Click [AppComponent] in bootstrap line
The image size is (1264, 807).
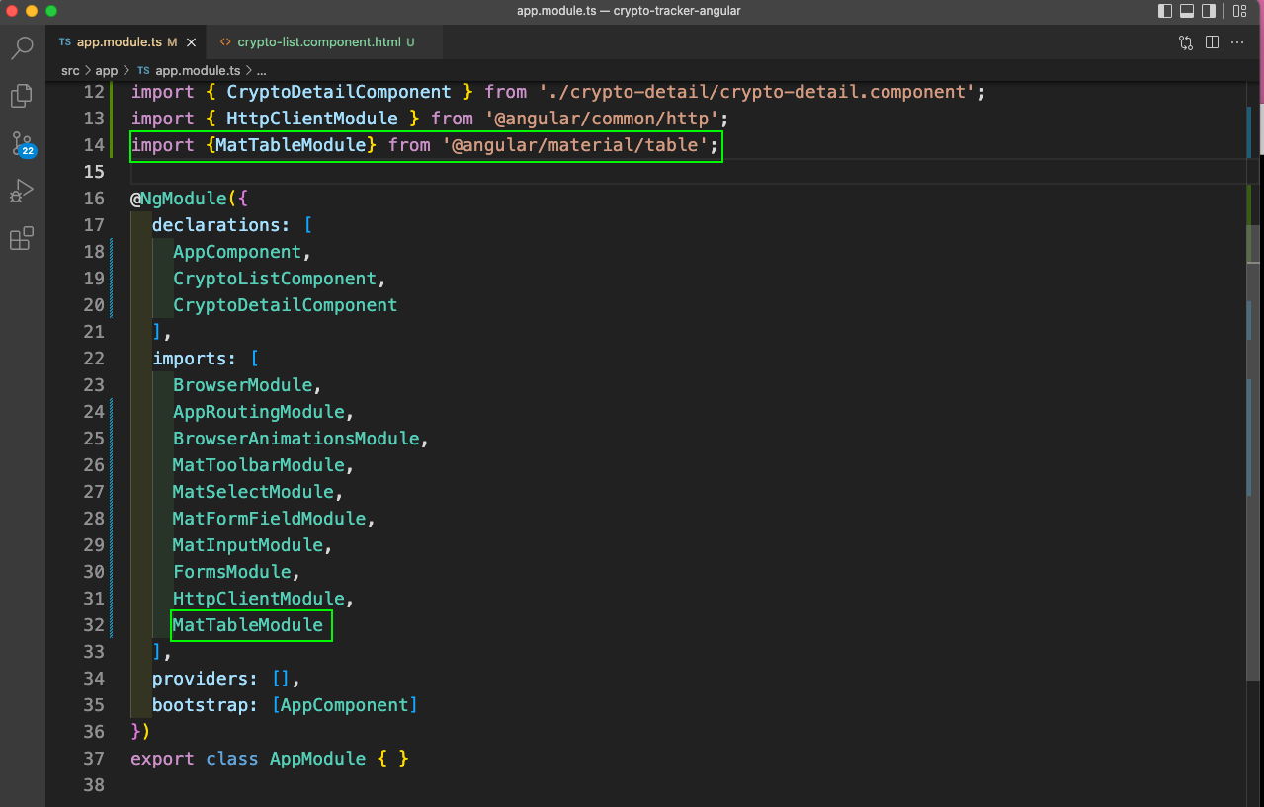pos(345,705)
